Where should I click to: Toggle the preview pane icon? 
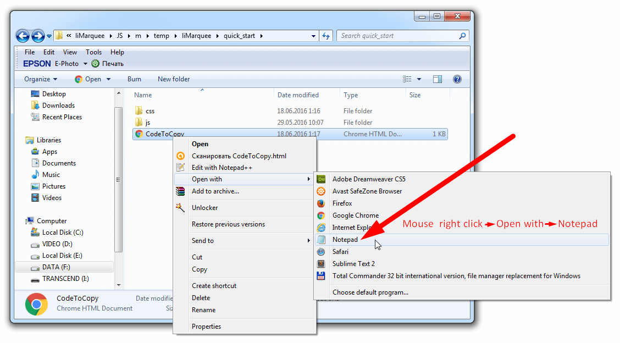(438, 79)
